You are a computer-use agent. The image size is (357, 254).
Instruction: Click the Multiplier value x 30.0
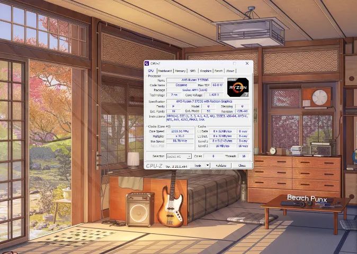pyautogui.click(x=181, y=136)
